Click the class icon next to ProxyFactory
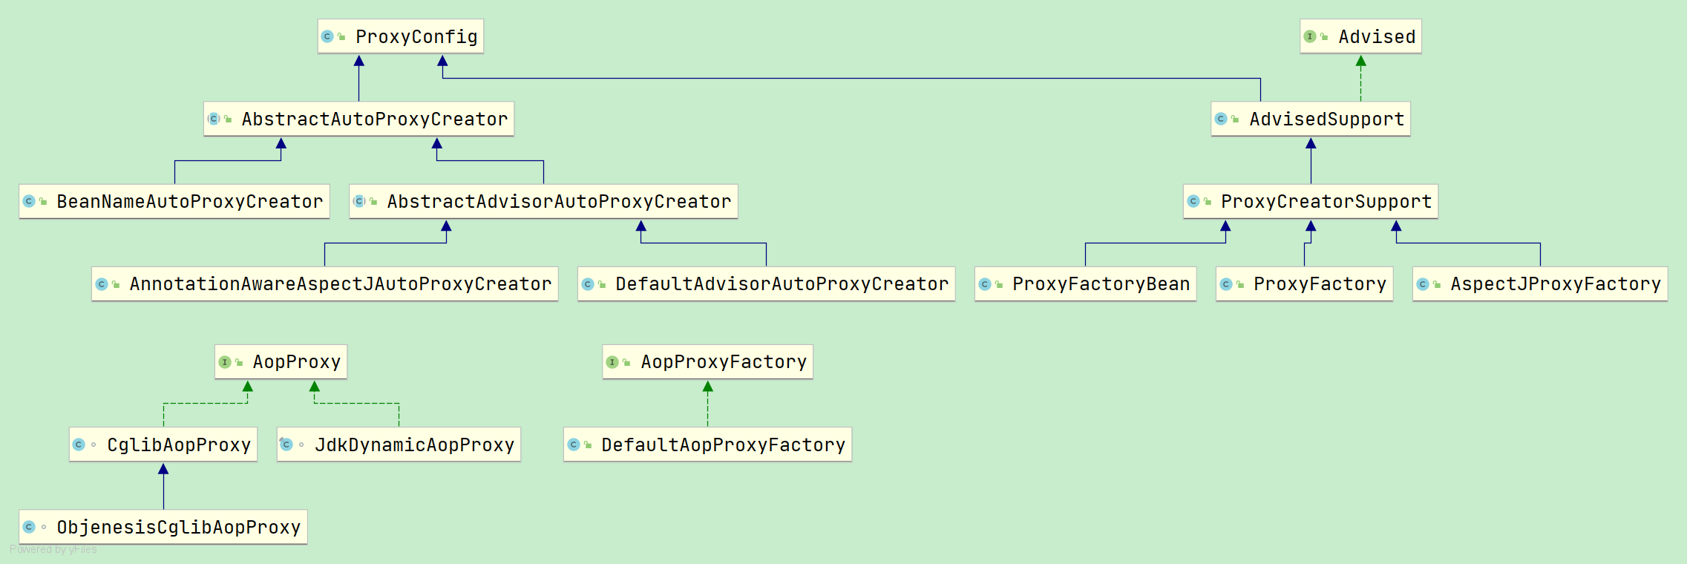Image resolution: width=1687 pixels, height=564 pixels. tap(1226, 284)
